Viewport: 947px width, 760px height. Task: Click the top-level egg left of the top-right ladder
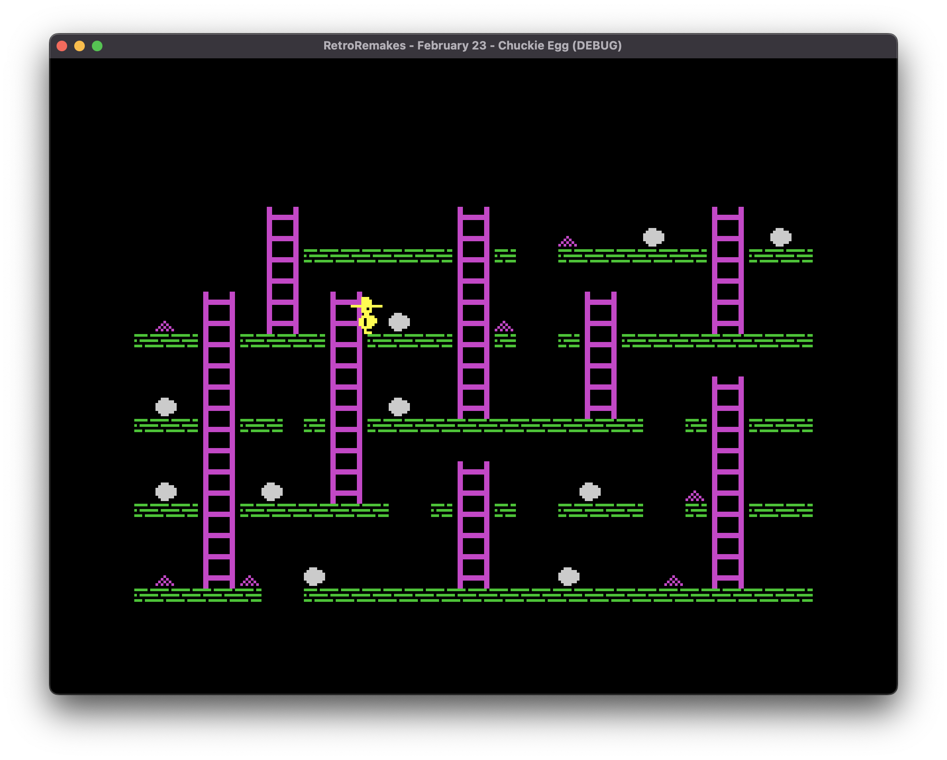click(x=654, y=237)
